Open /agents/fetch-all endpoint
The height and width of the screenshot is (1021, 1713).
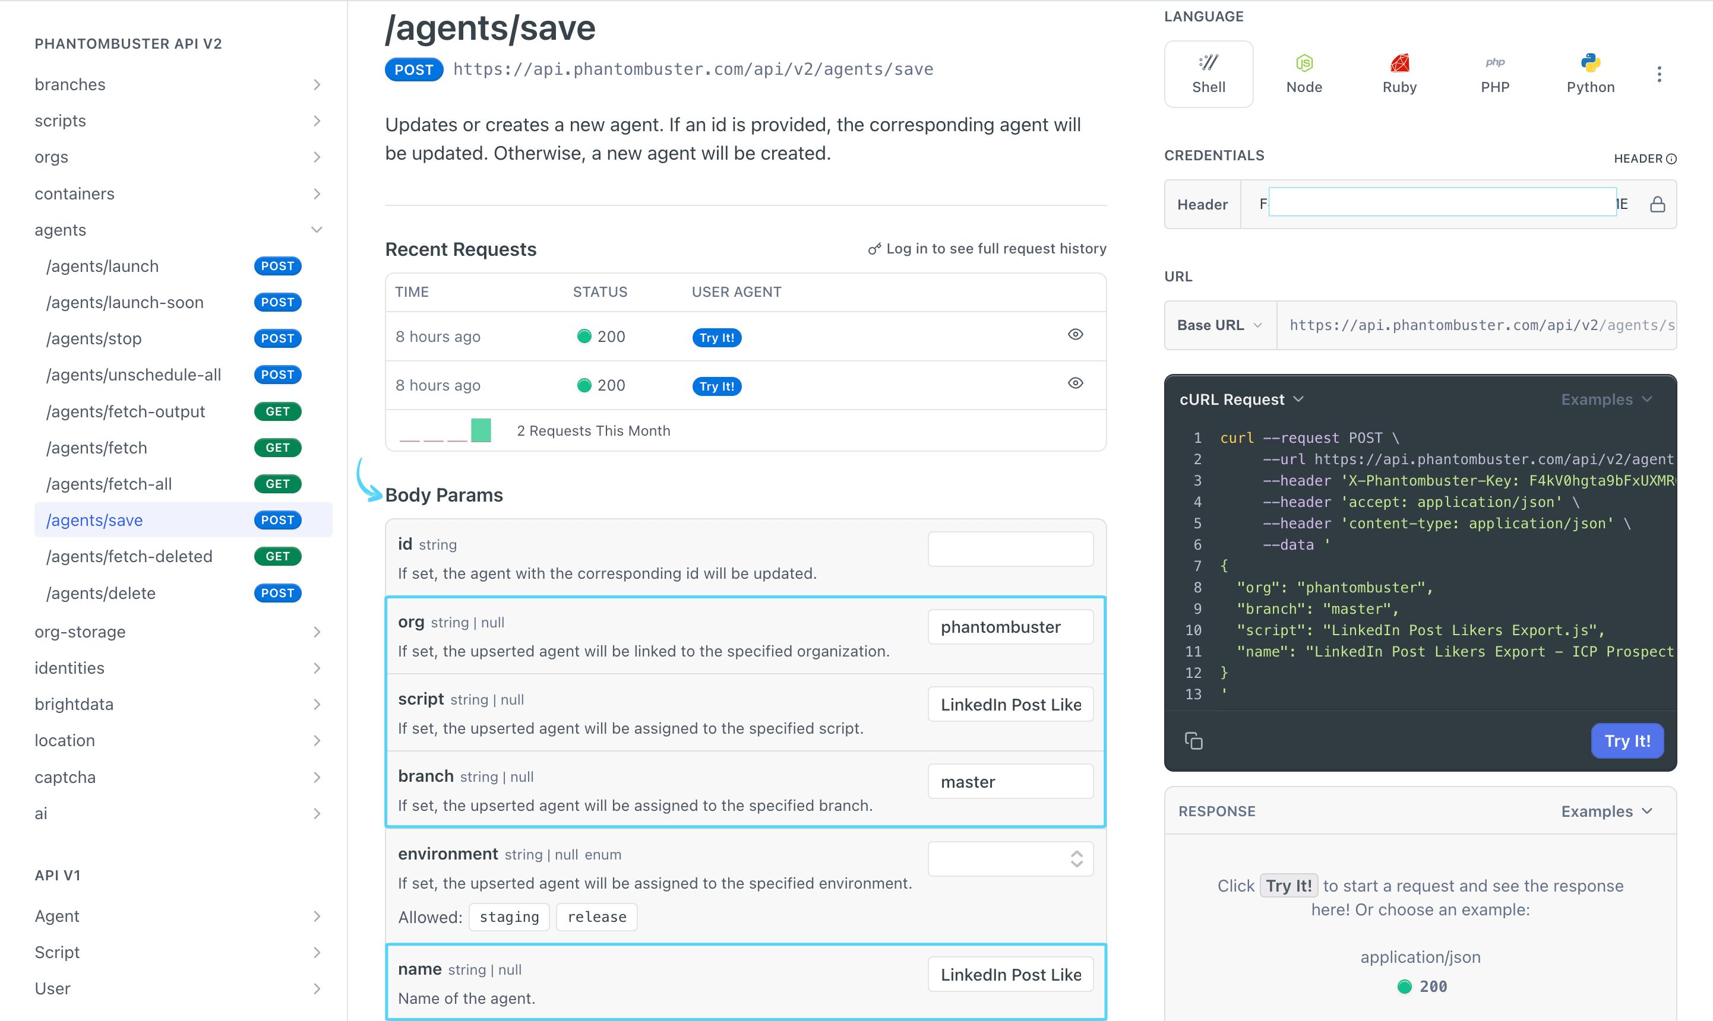click(183, 484)
